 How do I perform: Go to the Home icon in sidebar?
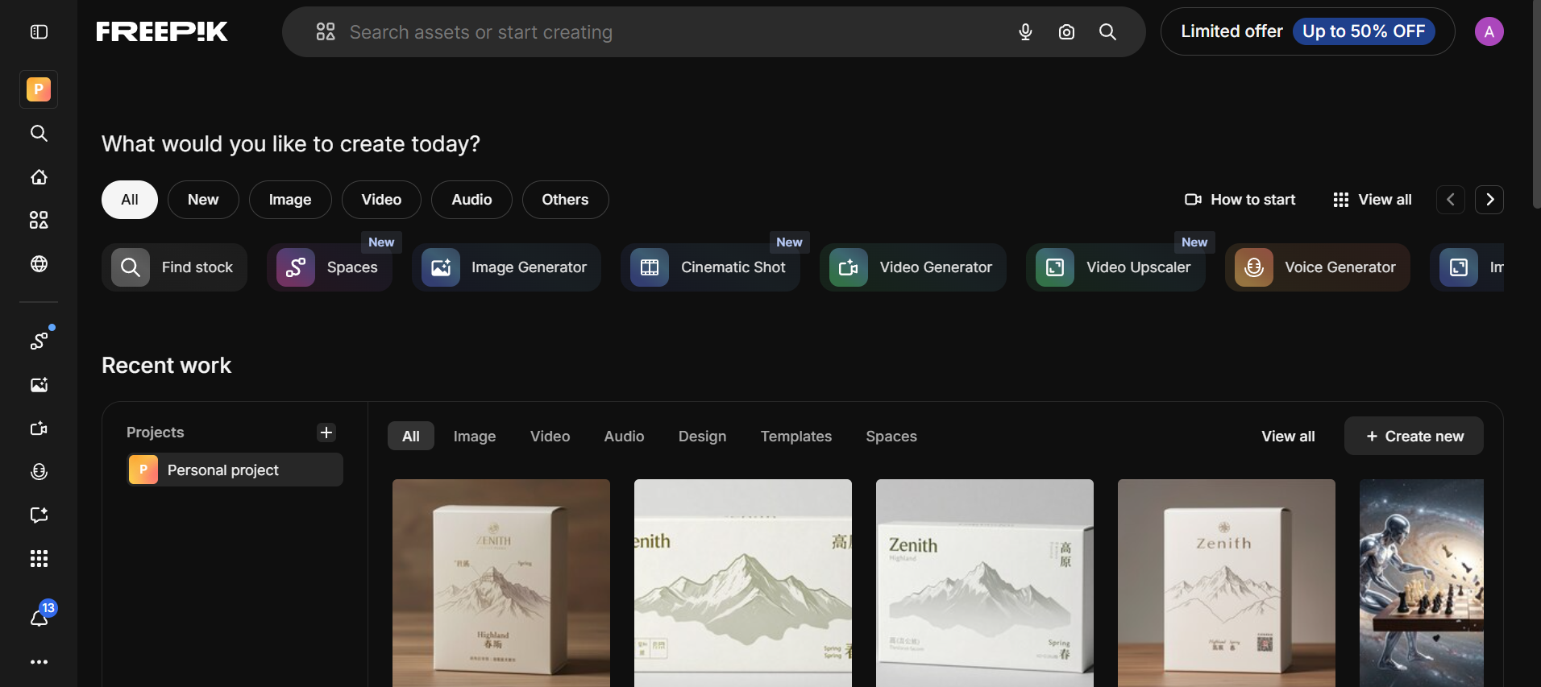[39, 177]
